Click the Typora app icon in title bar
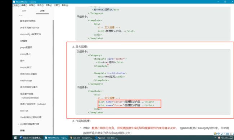 [x=14, y=2]
